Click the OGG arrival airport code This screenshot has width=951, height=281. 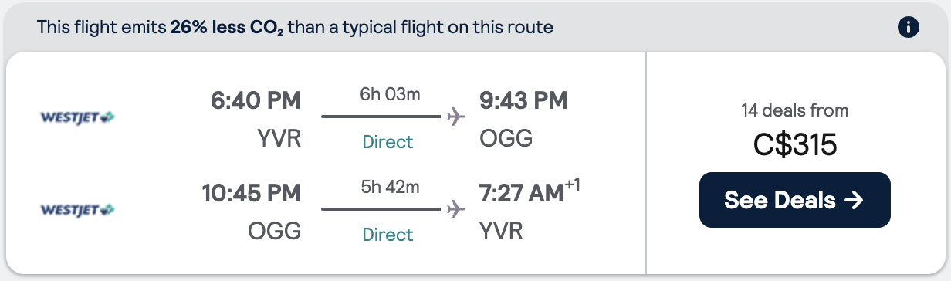click(x=506, y=139)
